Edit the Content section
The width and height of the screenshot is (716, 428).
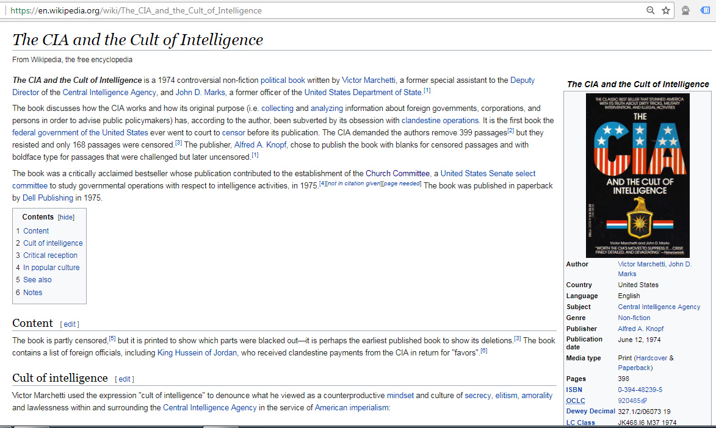coord(70,324)
